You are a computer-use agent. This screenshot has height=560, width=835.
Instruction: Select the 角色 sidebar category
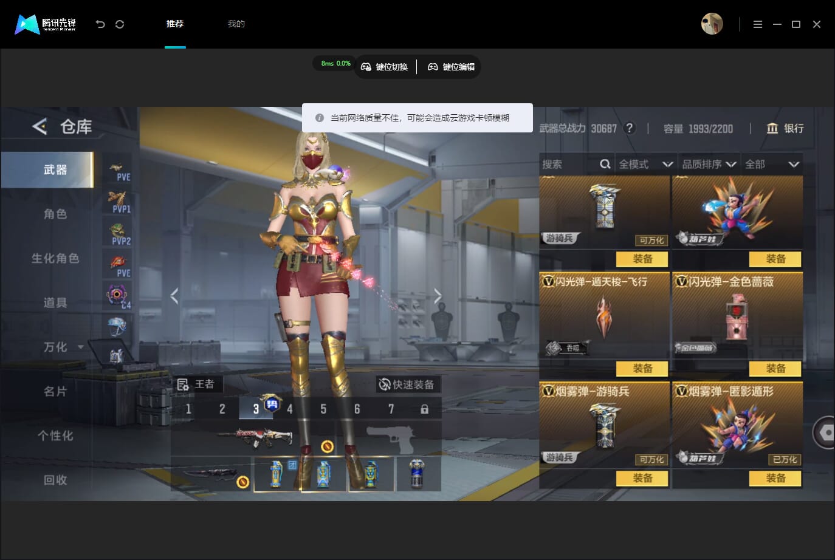point(55,214)
